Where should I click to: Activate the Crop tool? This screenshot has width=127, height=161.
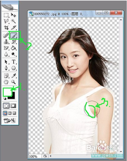click(x=6, y=28)
